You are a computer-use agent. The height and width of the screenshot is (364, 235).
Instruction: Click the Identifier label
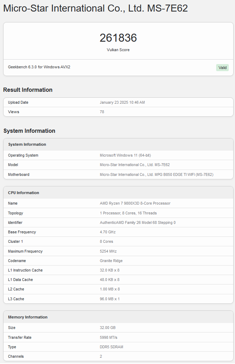[x=15, y=222]
